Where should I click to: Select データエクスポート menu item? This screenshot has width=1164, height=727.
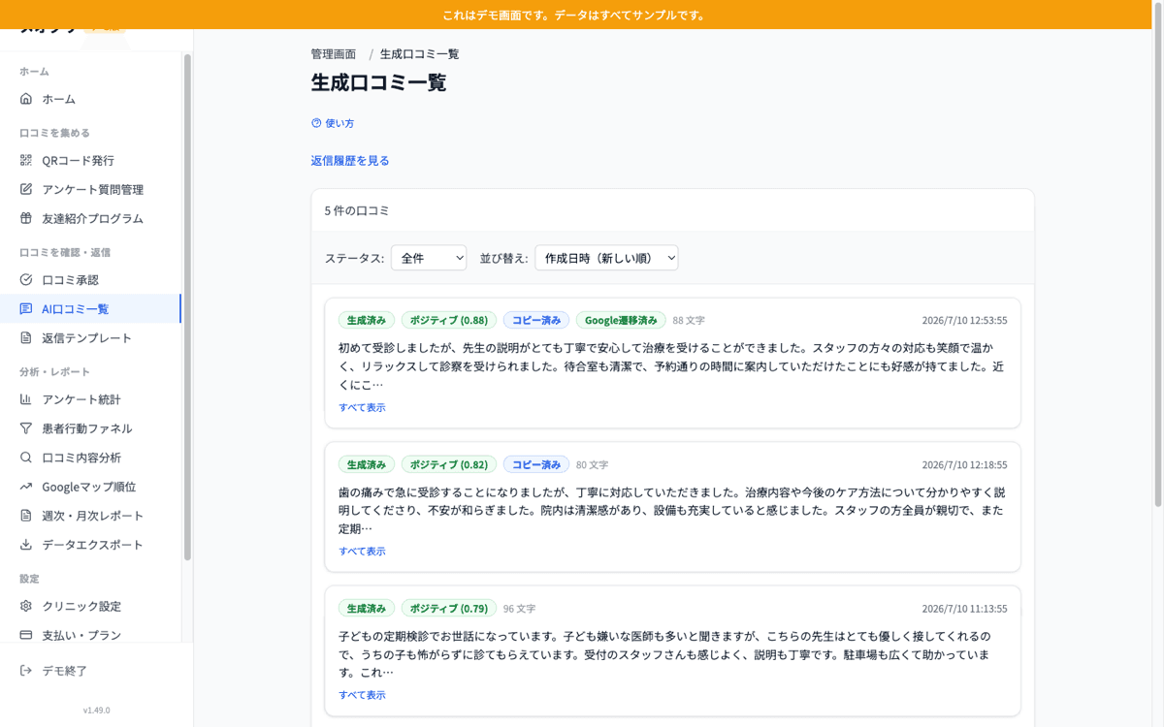coord(90,544)
